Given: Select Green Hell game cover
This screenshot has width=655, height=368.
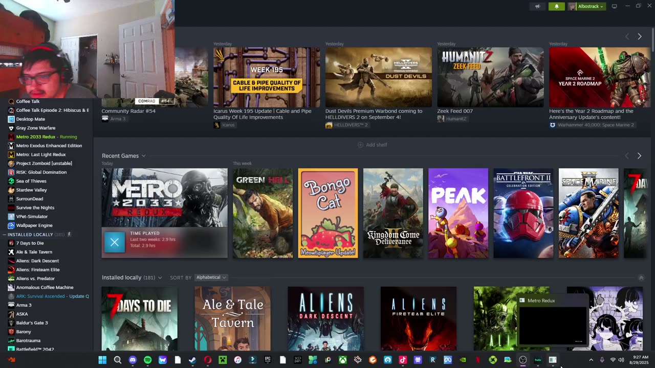Looking at the screenshot, I should [263, 213].
